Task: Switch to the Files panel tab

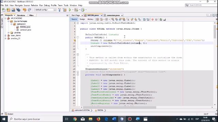Action: pos(31,15)
